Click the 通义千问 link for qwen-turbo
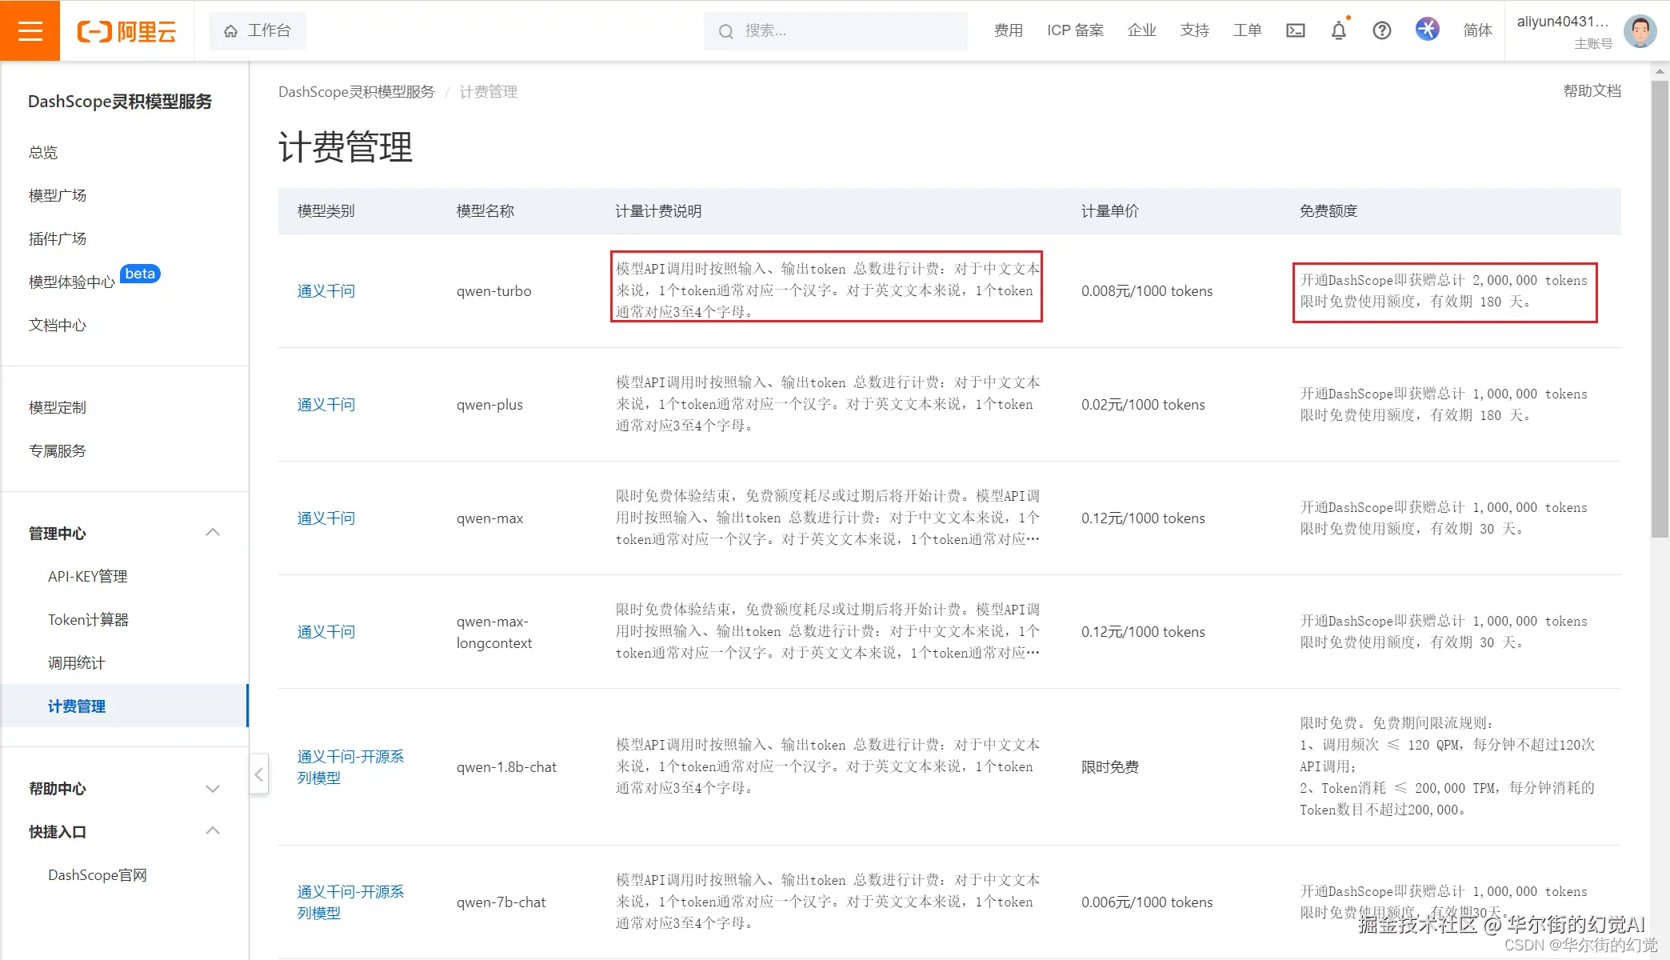1670x960 pixels. point(326,291)
